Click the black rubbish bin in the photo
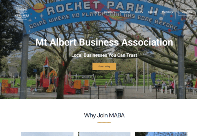 [120, 94]
